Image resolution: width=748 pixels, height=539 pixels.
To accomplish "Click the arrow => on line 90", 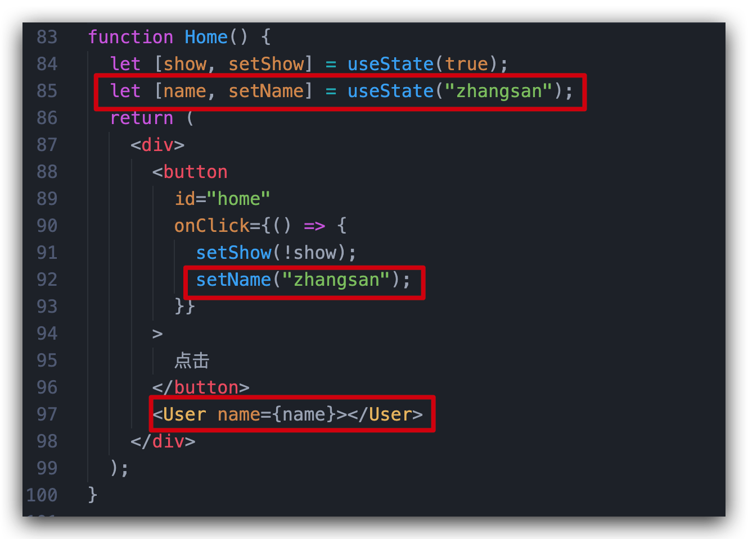I will [x=314, y=226].
